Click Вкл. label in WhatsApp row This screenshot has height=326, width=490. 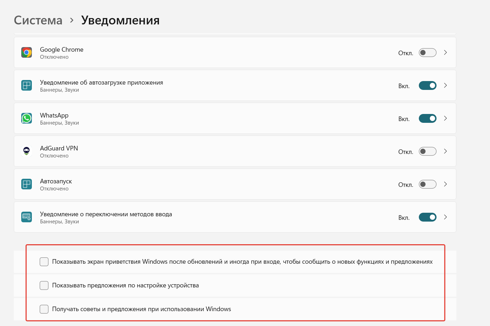tap(404, 119)
